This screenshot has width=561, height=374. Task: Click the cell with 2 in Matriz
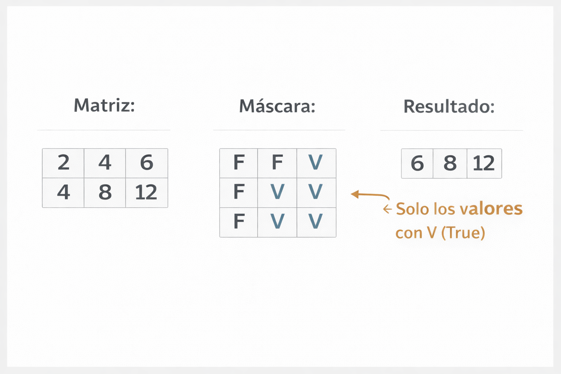tap(64, 163)
